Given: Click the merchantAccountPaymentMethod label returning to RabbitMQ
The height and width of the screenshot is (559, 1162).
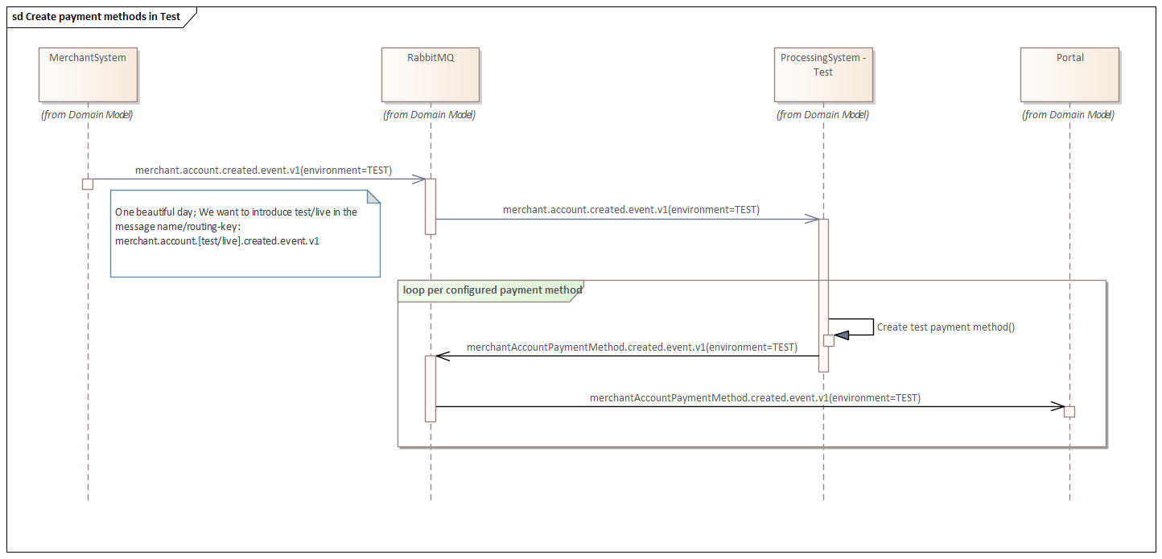Looking at the screenshot, I should tap(632, 347).
